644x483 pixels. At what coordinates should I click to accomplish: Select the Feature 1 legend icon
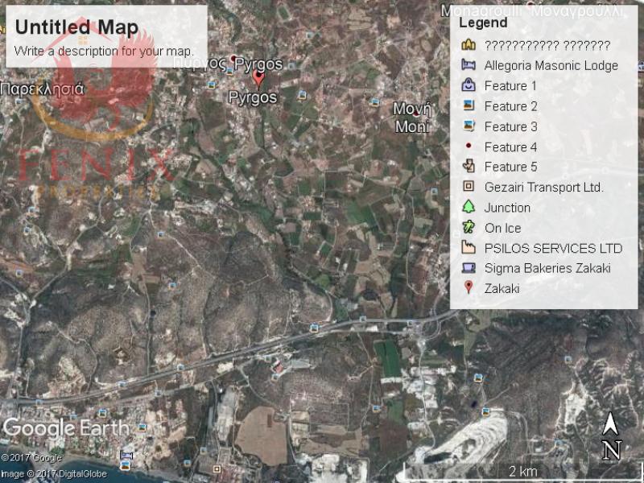(469, 85)
